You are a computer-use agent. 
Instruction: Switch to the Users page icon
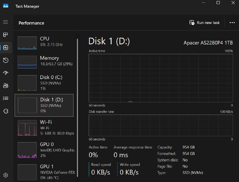[5, 86]
